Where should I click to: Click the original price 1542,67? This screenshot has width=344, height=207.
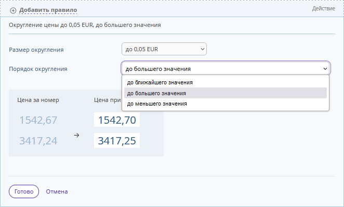(38, 120)
